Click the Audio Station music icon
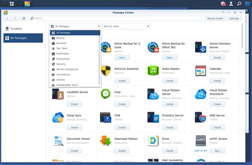 point(153,70)
